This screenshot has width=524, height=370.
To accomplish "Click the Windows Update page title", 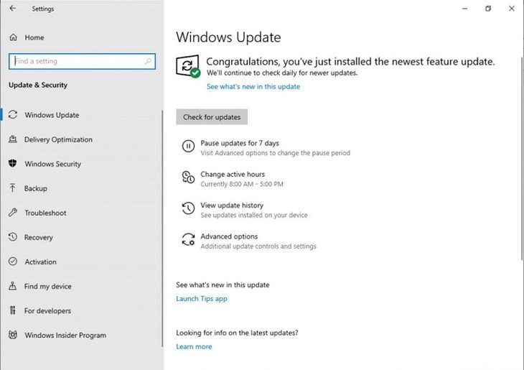I will 228,37.
